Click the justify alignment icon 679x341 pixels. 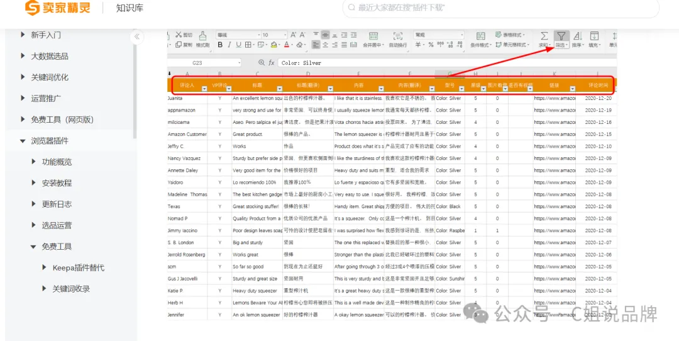(x=345, y=45)
